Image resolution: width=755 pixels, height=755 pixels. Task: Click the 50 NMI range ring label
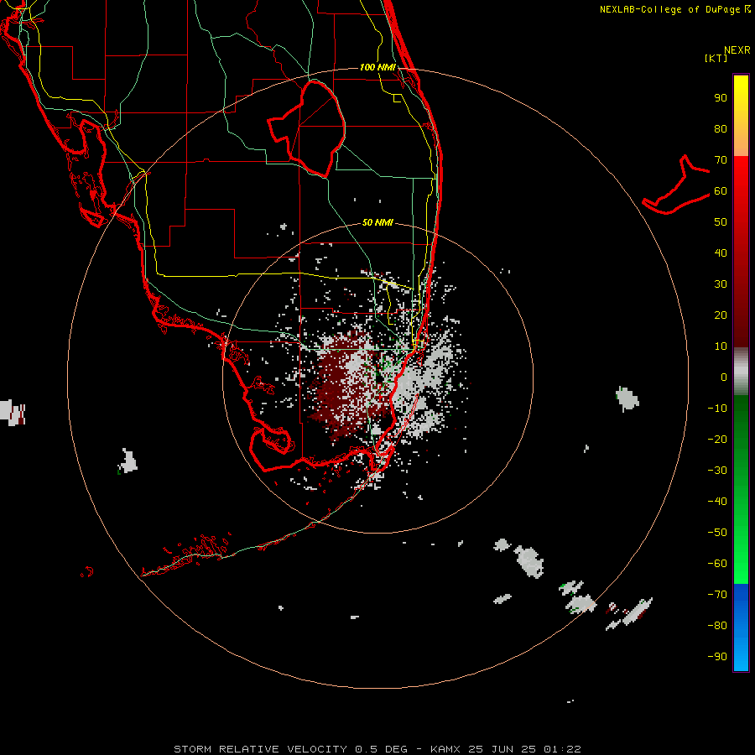[x=377, y=222]
